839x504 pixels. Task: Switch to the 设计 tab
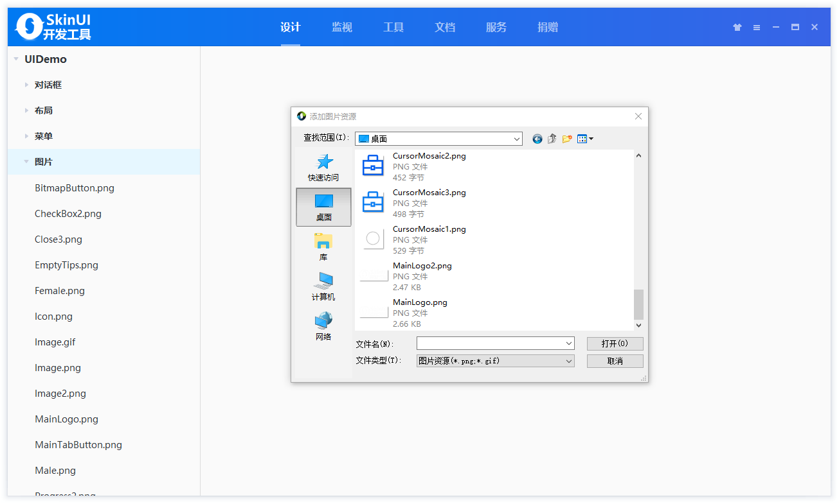(x=291, y=27)
